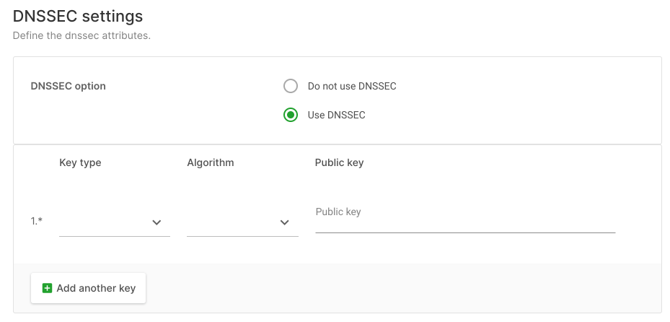
Task: Click the Algorithm column header
Action: coord(211,162)
